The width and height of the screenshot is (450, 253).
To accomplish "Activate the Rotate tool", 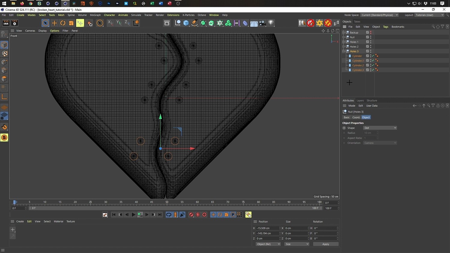I will (63, 23).
